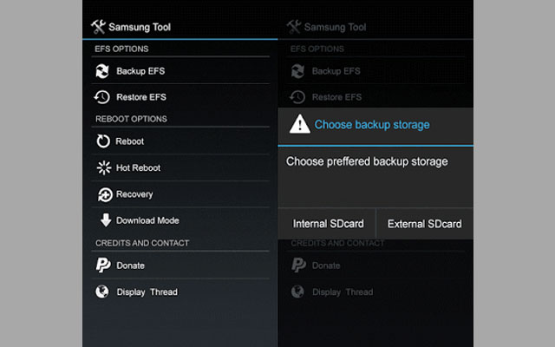Tap the Recovery icon
The image size is (555, 347).
click(105, 194)
